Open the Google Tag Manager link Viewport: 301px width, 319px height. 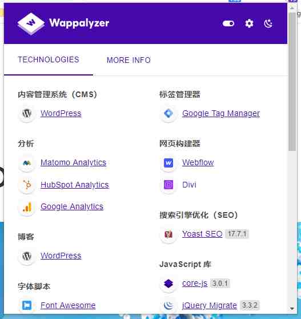click(221, 113)
